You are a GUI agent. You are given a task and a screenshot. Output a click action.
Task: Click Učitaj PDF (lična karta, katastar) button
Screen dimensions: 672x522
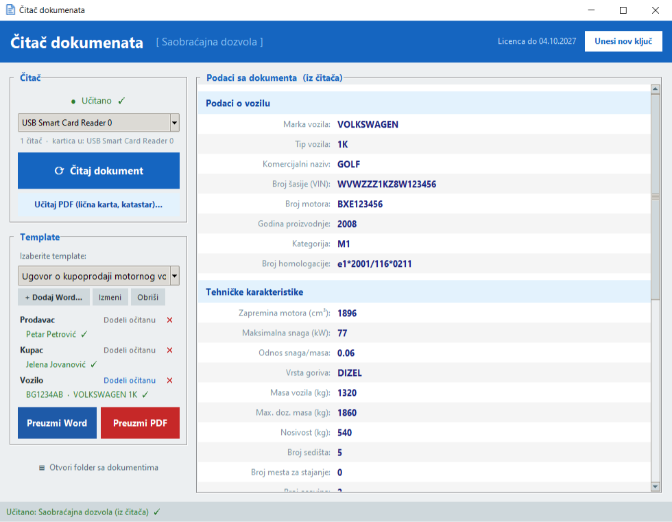pyautogui.click(x=99, y=204)
